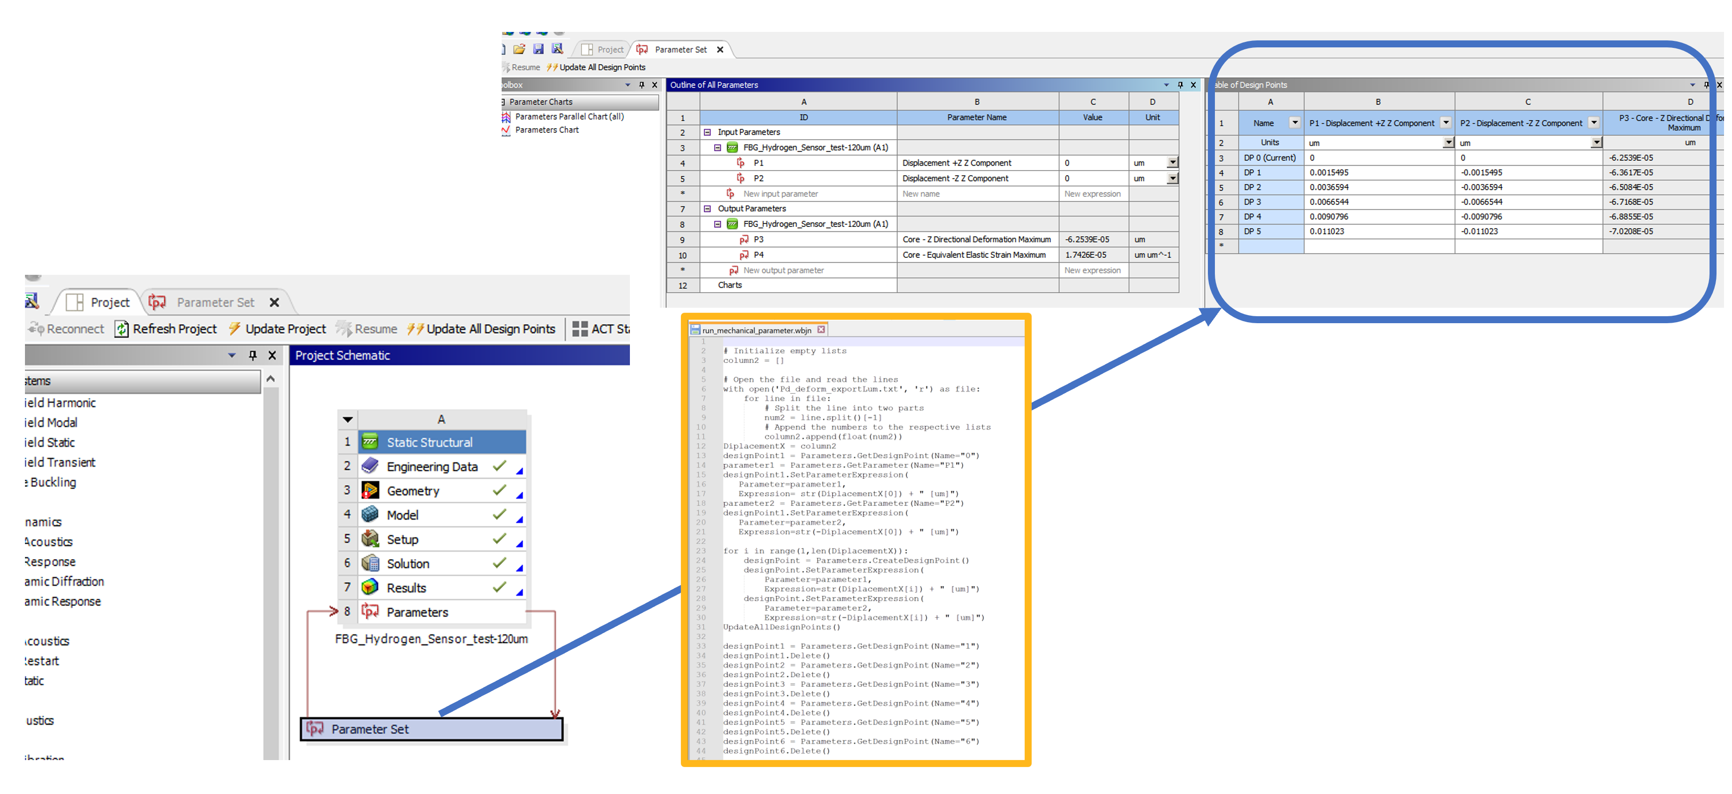This screenshot has width=1732, height=794.
Task: Close the Outline of All Parameters panel
Action: [1193, 85]
